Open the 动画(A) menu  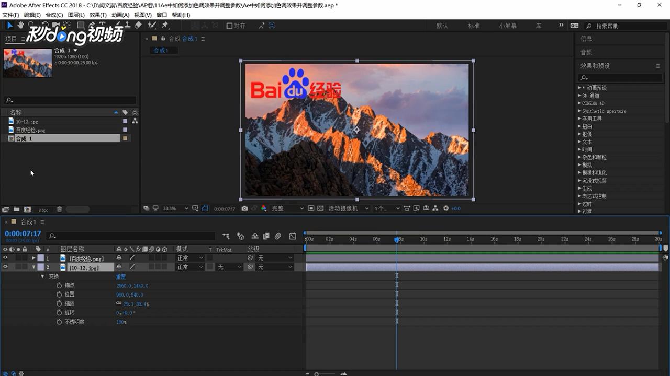tap(120, 15)
